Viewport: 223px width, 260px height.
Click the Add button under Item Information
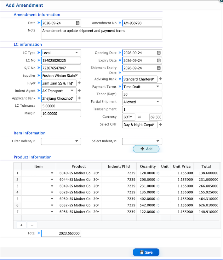[146, 149]
